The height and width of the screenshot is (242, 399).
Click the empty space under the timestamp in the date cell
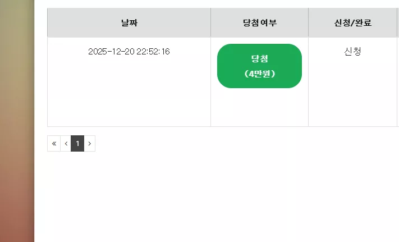pyautogui.click(x=129, y=92)
